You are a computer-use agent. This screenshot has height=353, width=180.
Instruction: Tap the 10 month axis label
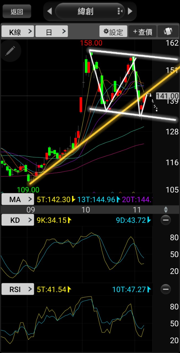86,210
